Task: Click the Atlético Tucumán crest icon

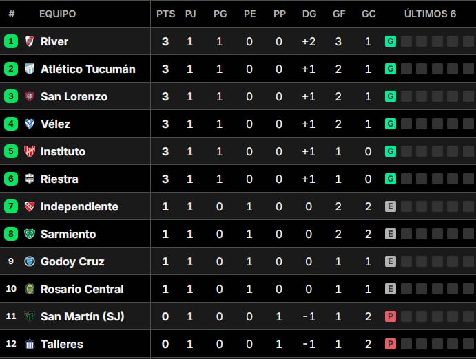Action: [x=30, y=69]
